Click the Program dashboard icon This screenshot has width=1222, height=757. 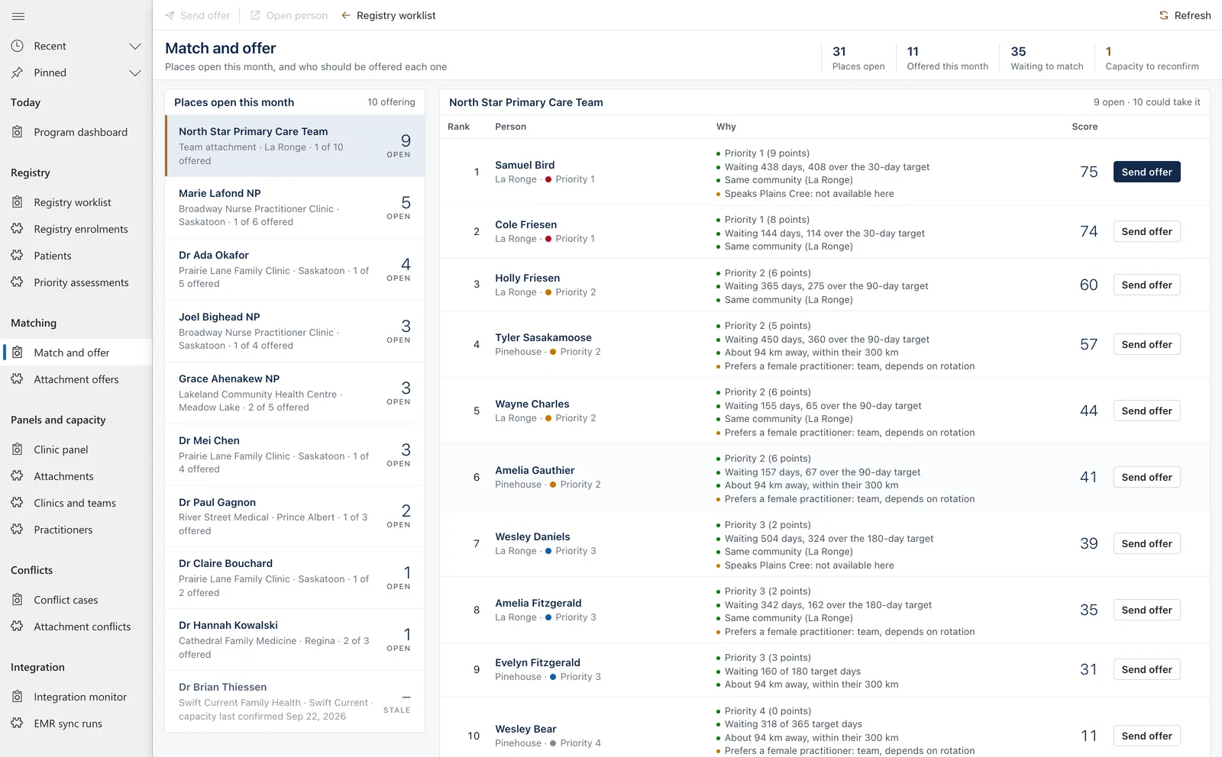[x=17, y=132]
